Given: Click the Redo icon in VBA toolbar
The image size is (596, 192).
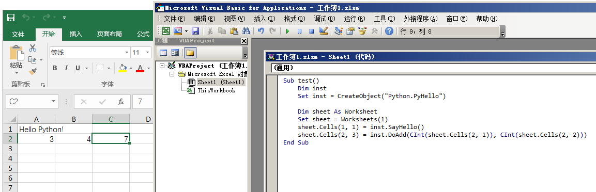Looking at the screenshot, I should [x=272, y=31].
